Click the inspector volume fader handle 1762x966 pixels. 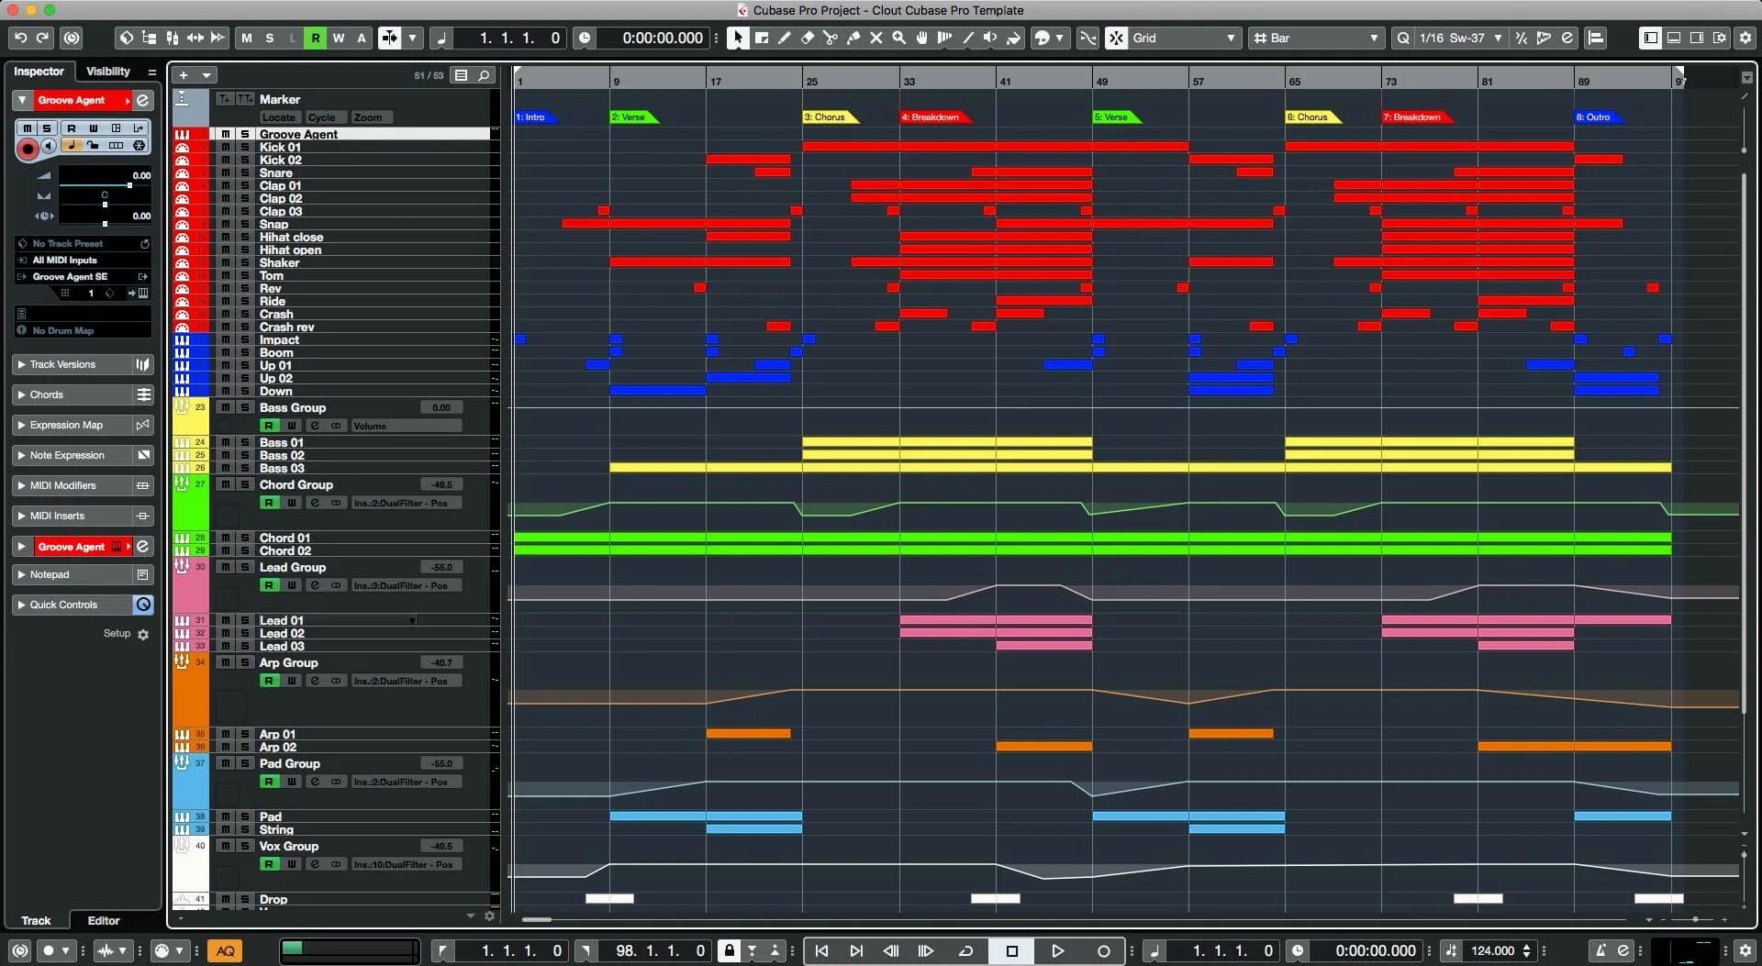click(x=129, y=185)
